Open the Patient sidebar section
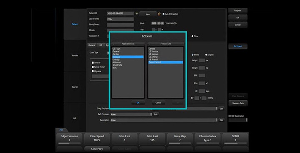Image resolution: width=300 pixels, height=153 pixels. point(75,24)
